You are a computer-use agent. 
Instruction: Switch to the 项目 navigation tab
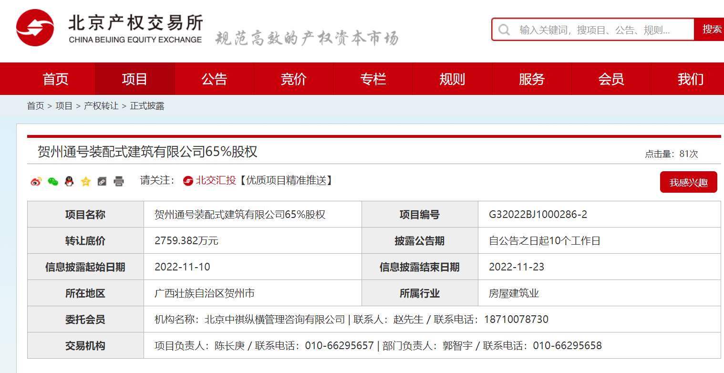pyautogui.click(x=135, y=79)
